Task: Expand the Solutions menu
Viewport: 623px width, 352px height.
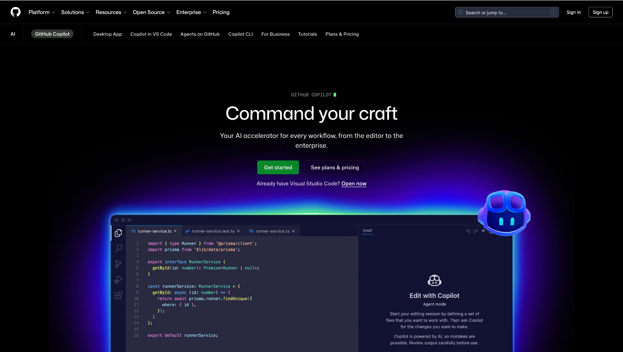Action: coord(75,12)
